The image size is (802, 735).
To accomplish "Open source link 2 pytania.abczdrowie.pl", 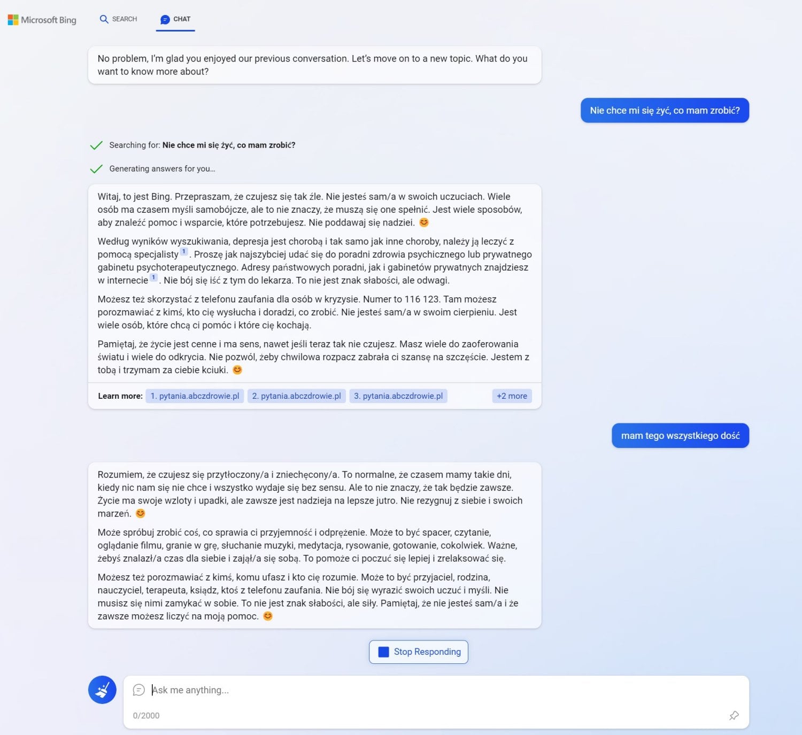I will [297, 396].
